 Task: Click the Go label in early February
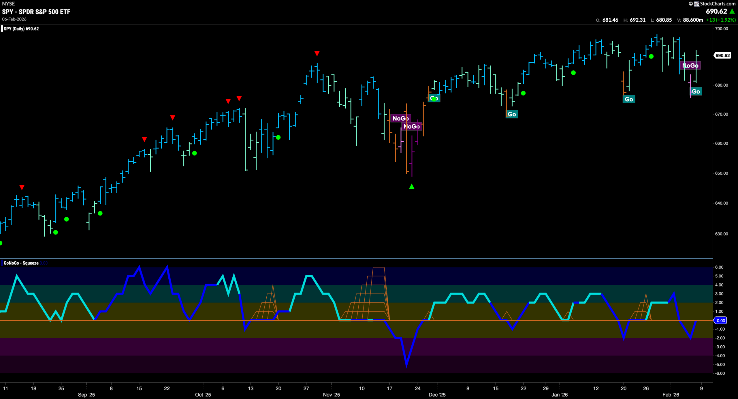696,91
